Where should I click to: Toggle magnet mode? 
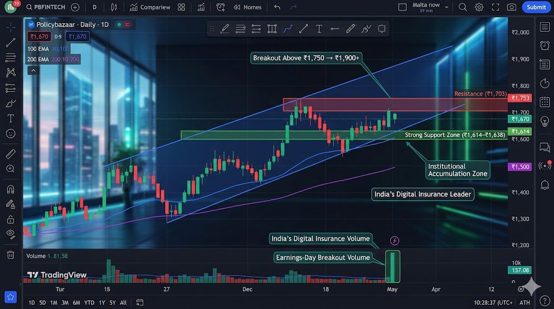[11, 190]
